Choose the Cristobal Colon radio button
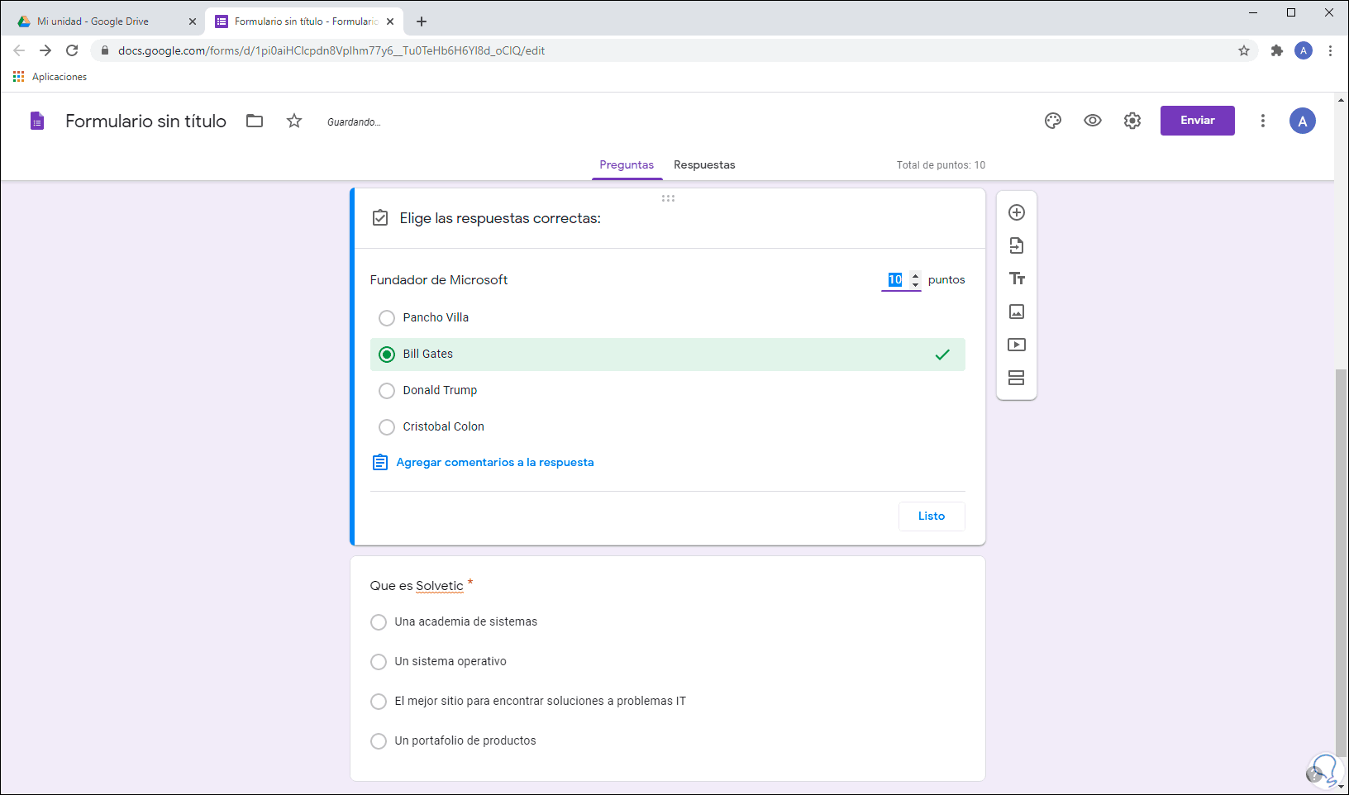 coord(387,427)
